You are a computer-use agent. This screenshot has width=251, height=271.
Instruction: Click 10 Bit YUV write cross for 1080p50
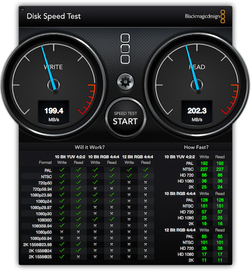pyautogui.click(x=62, y=232)
